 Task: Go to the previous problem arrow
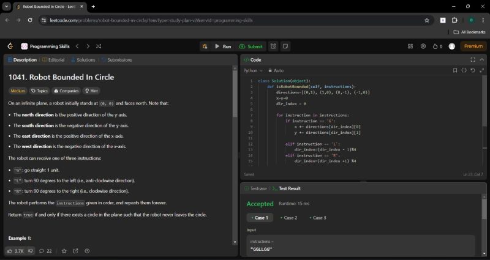pyautogui.click(x=77, y=46)
